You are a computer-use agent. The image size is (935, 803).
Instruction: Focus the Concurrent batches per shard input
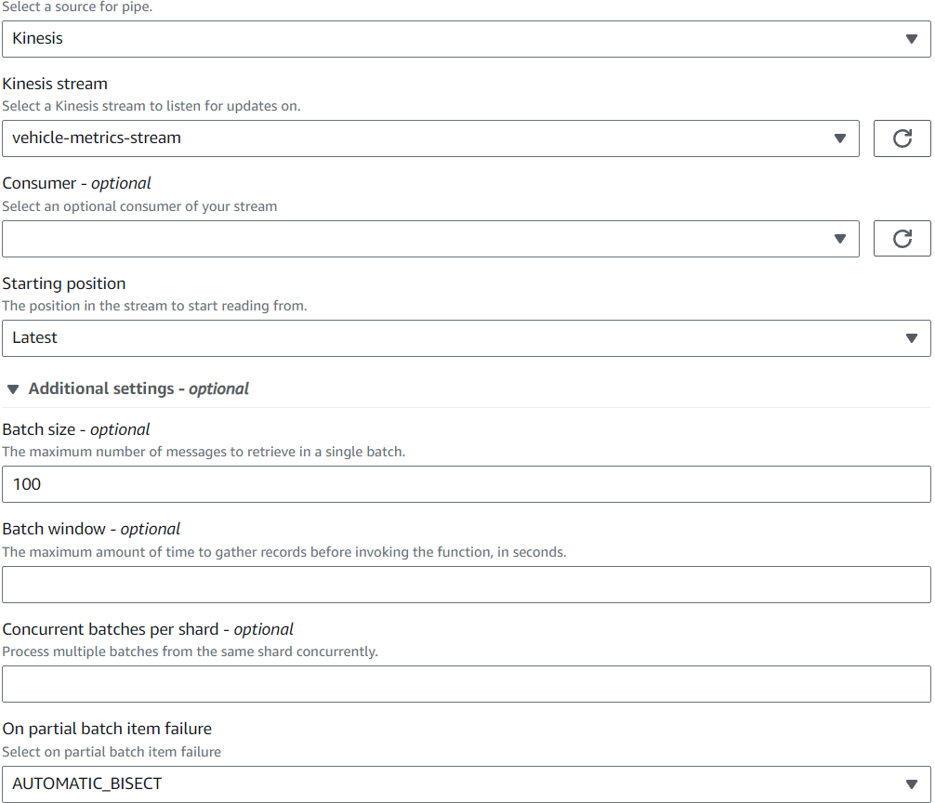pos(465,684)
